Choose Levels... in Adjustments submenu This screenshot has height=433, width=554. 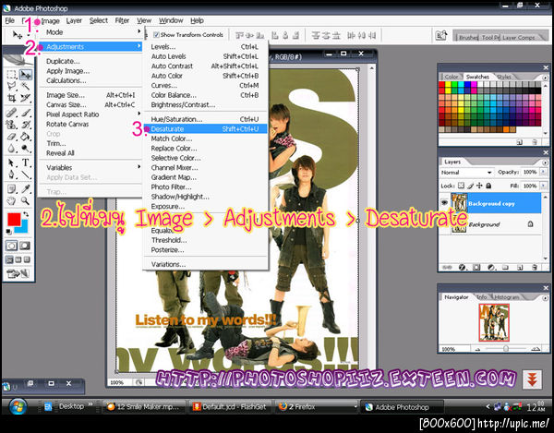pyautogui.click(x=205, y=46)
